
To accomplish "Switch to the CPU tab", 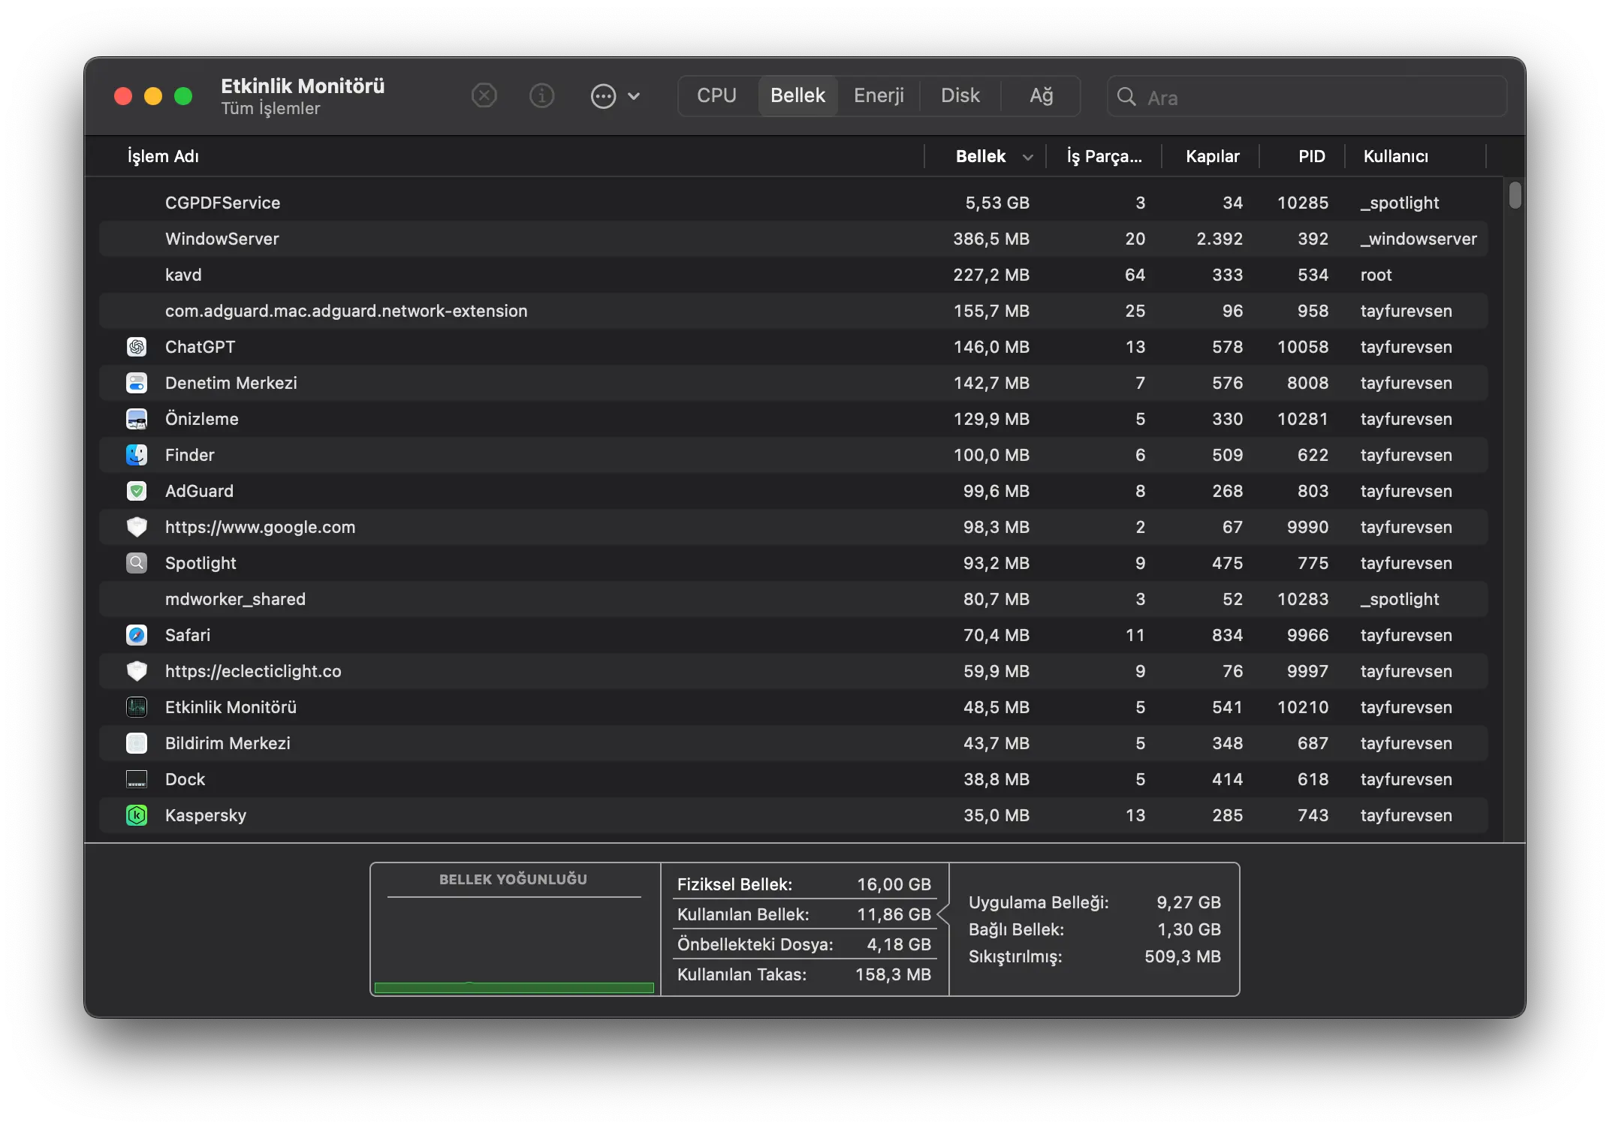I will click(x=716, y=96).
